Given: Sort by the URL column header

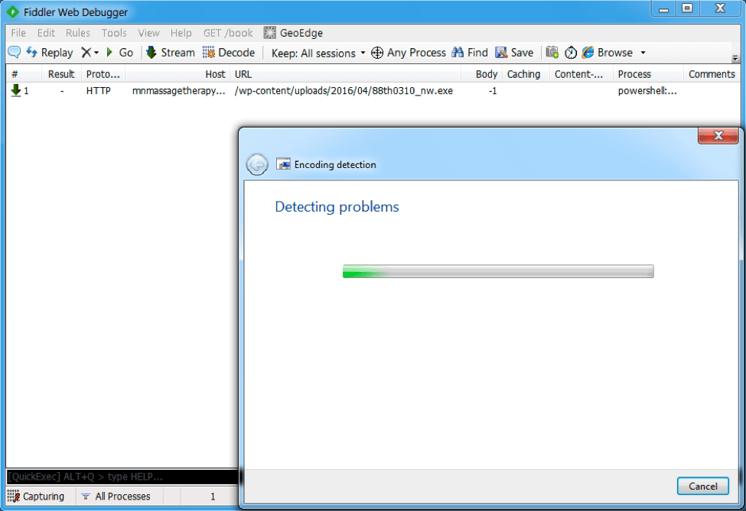Looking at the screenshot, I should pyautogui.click(x=345, y=74).
